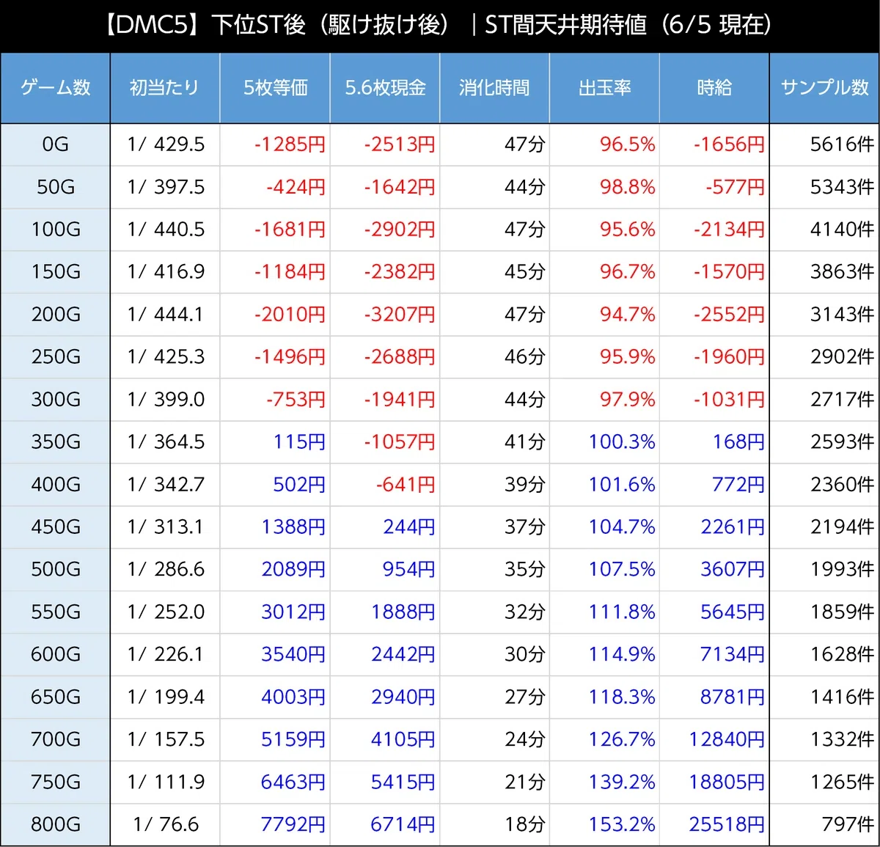Click the 1/ 364.5 cell
Screen dimensions: 880x847
point(166,442)
